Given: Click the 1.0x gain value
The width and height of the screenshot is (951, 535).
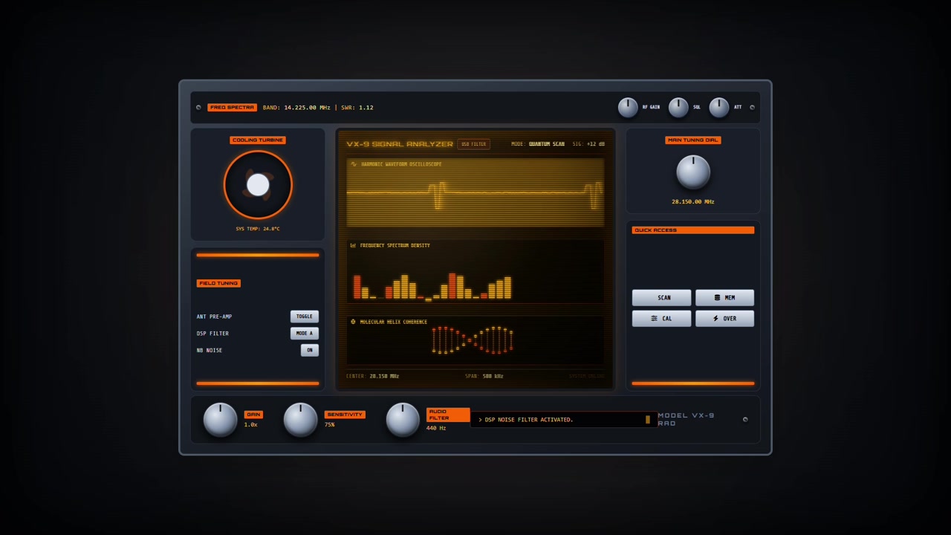Looking at the screenshot, I should click(250, 424).
